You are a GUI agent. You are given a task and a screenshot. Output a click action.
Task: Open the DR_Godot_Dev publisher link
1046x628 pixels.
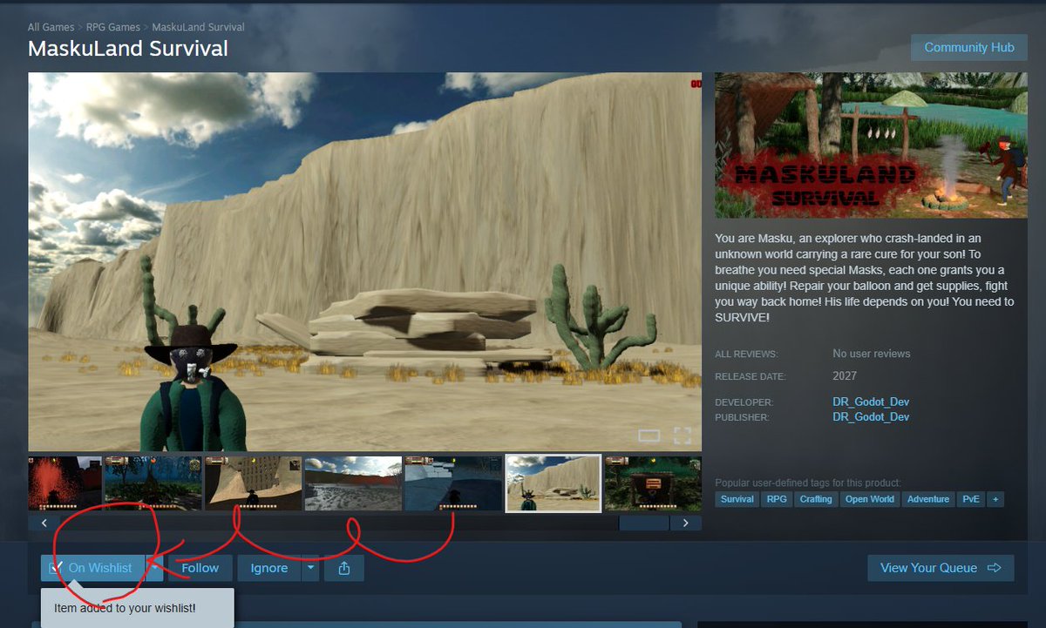(871, 417)
